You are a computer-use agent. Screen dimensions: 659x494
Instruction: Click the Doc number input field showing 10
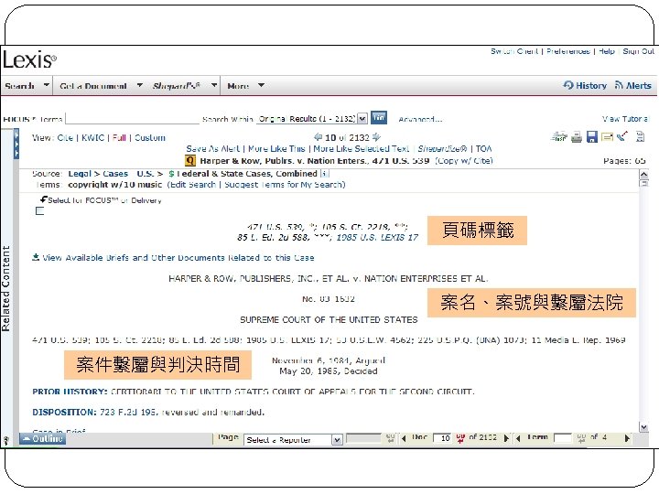443,438
